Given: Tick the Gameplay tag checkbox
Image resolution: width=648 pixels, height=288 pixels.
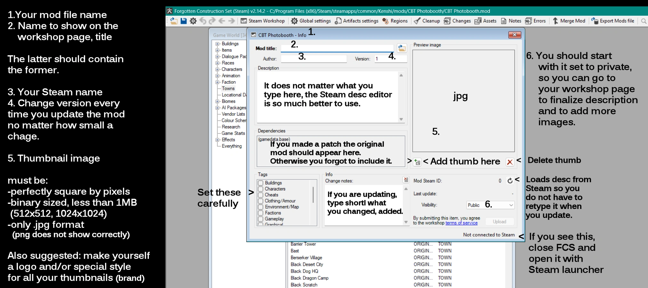Looking at the screenshot, I should (x=261, y=219).
